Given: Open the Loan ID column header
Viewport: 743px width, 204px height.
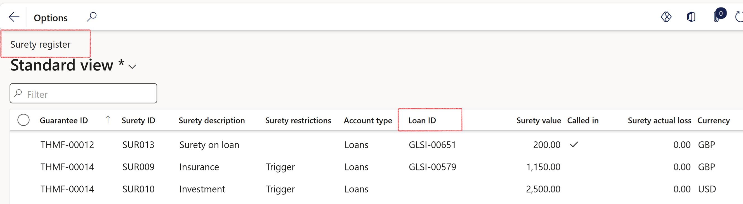Looking at the screenshot, I should [422, 120].
